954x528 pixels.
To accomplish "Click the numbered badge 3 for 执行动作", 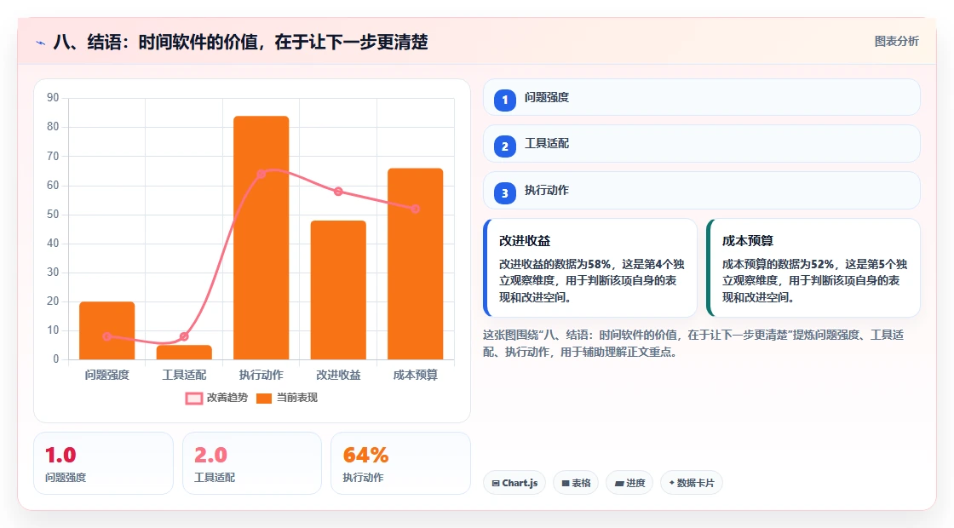I will pyautogui.click(x=505, y=192).
